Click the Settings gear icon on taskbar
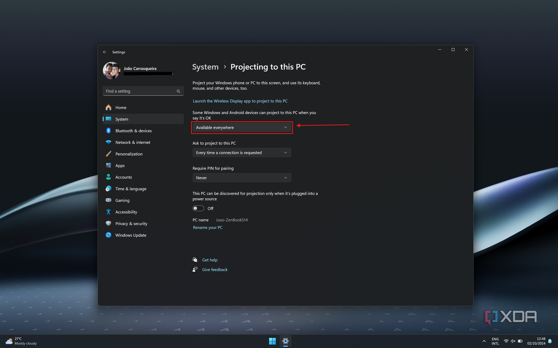This screenshot has height=348, width=558. pyautogui.click(x=285, y=341)
